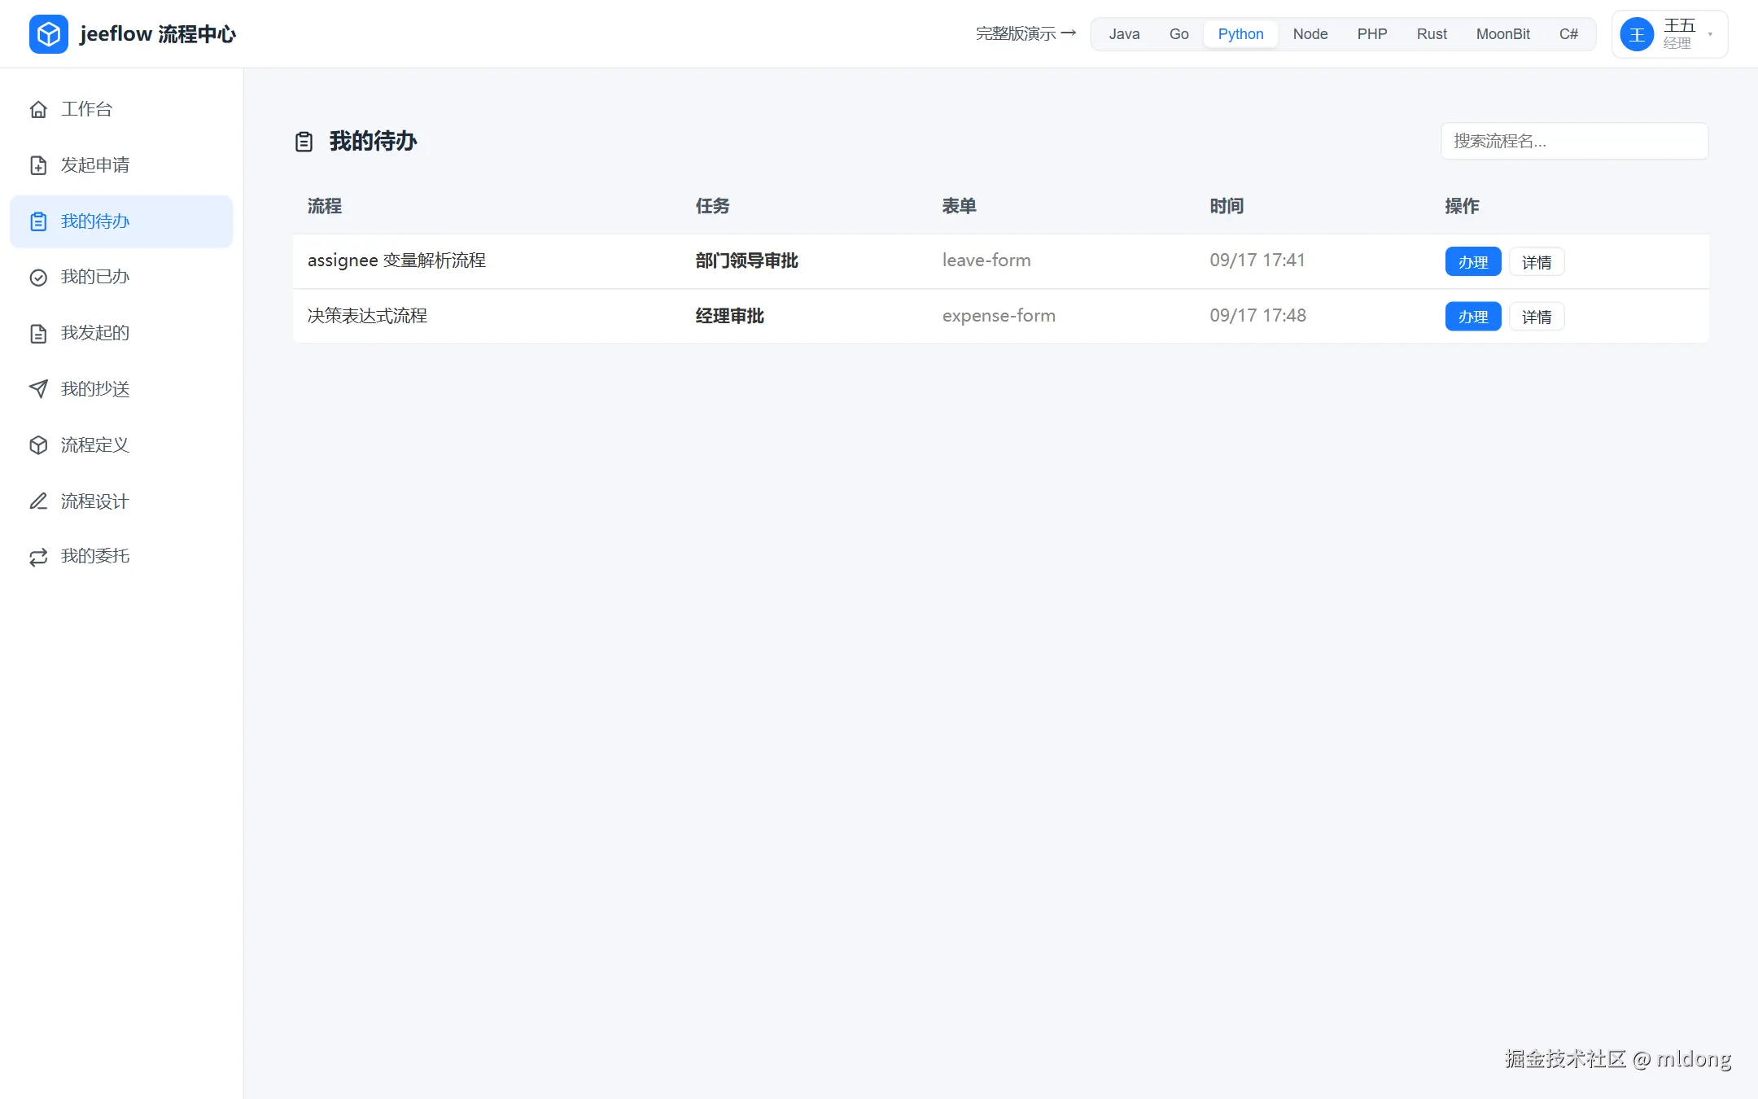1758x1099 pixels.
Task: Select the 流程设计 pencil icon
Action: 38,501
